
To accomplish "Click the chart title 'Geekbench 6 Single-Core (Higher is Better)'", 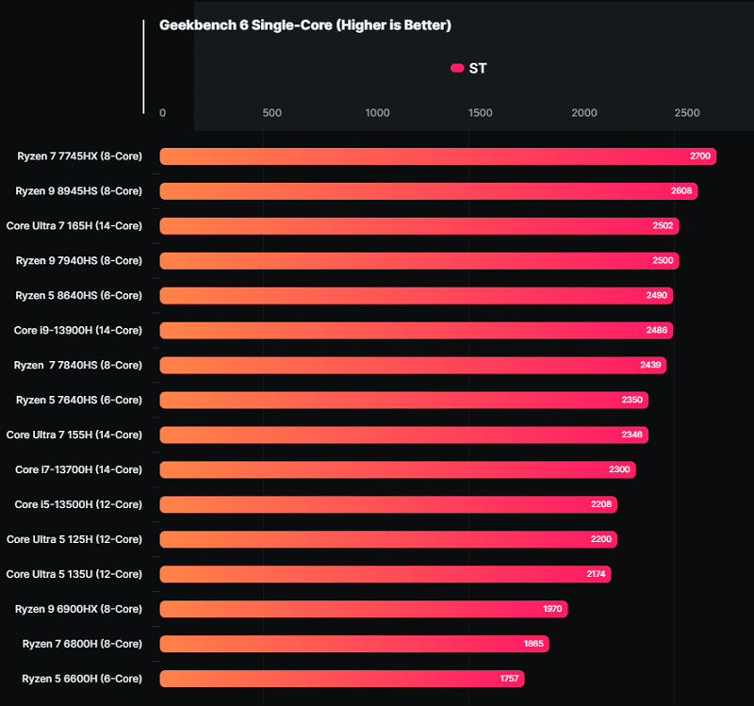I will point(305,25).
